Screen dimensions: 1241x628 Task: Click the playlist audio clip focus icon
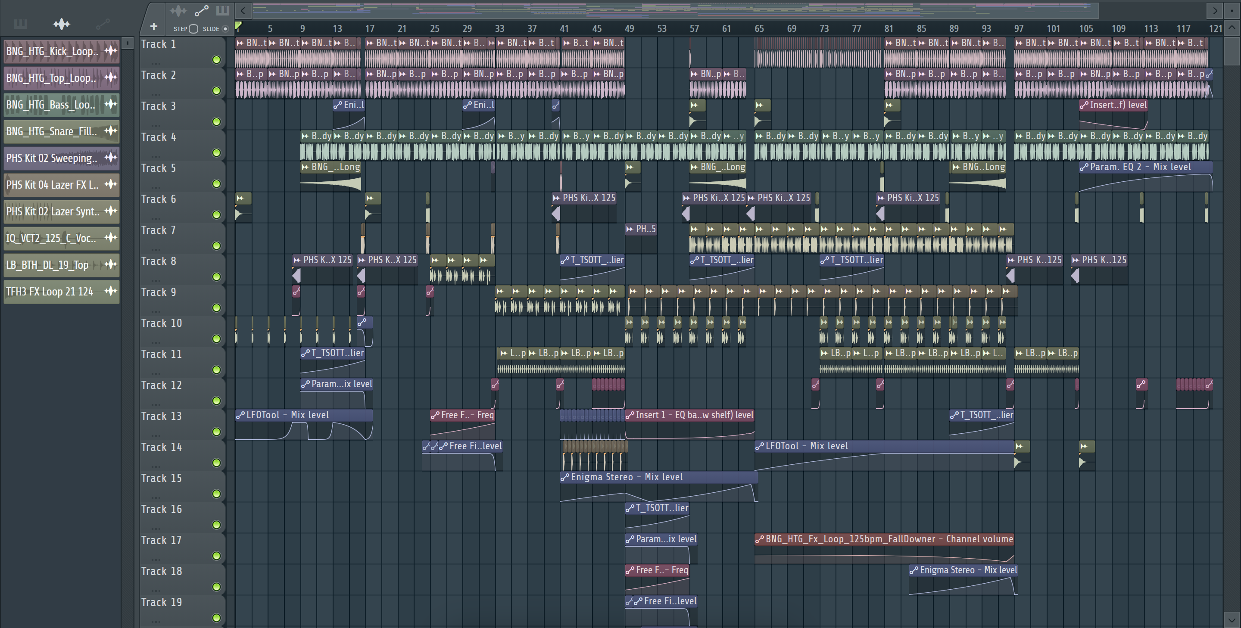(x=178, y=10)
